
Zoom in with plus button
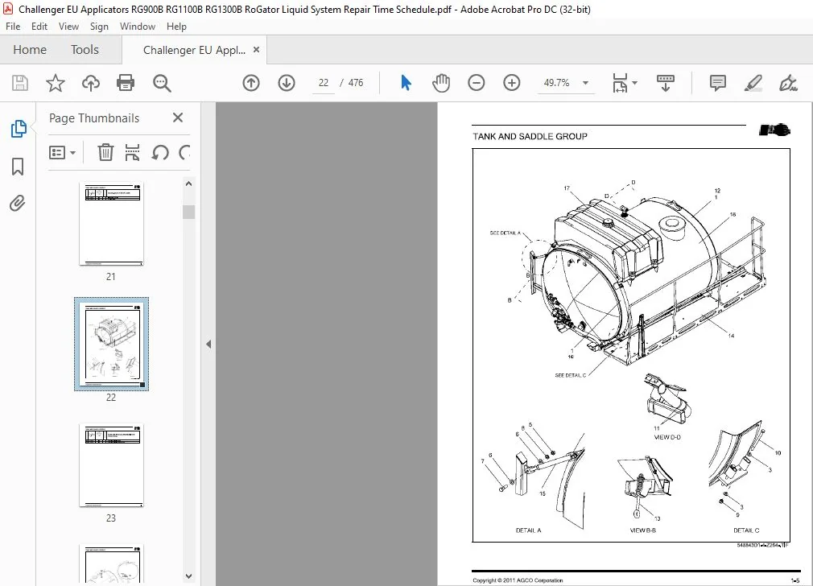point(511,83)
